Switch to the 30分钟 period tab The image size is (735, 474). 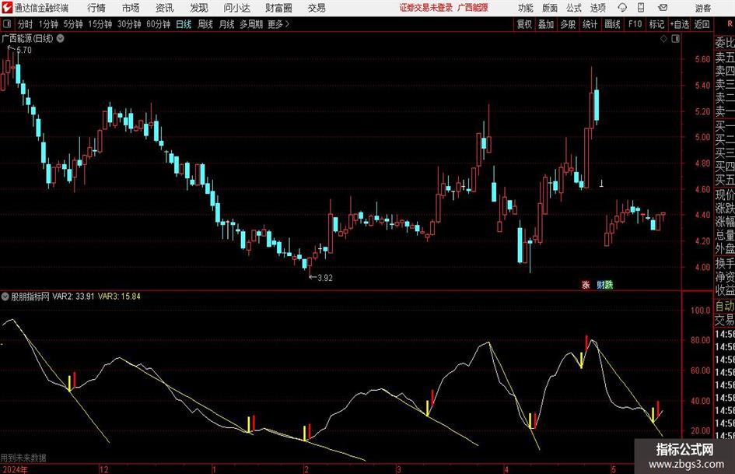[x=129, y=24]
